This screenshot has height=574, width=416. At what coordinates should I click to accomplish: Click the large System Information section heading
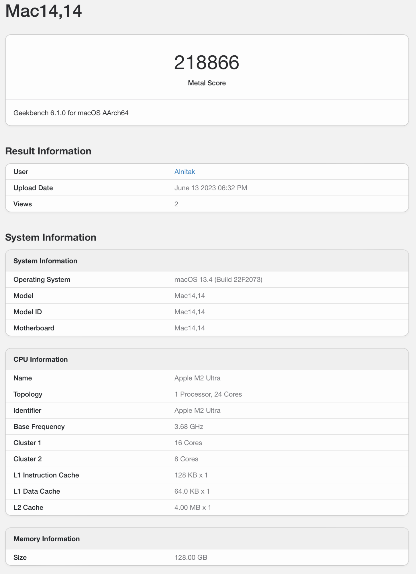(x=51, y=237)
